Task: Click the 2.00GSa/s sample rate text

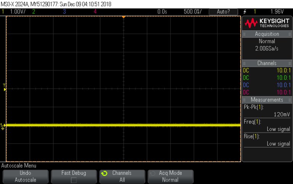Action: tap(267, 48)
